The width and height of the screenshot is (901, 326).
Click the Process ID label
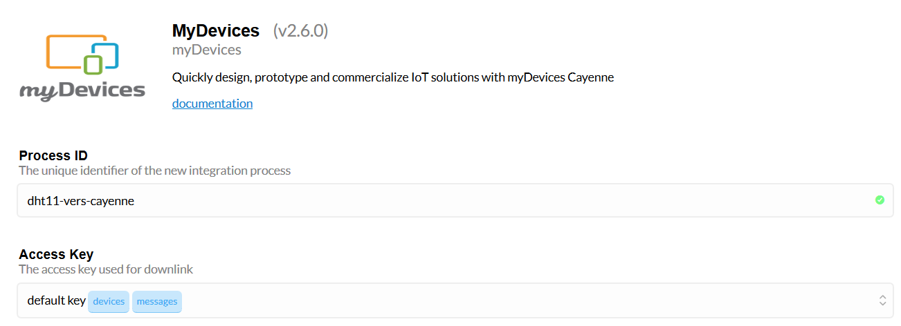pyautogui.click(x=53, y=155)
